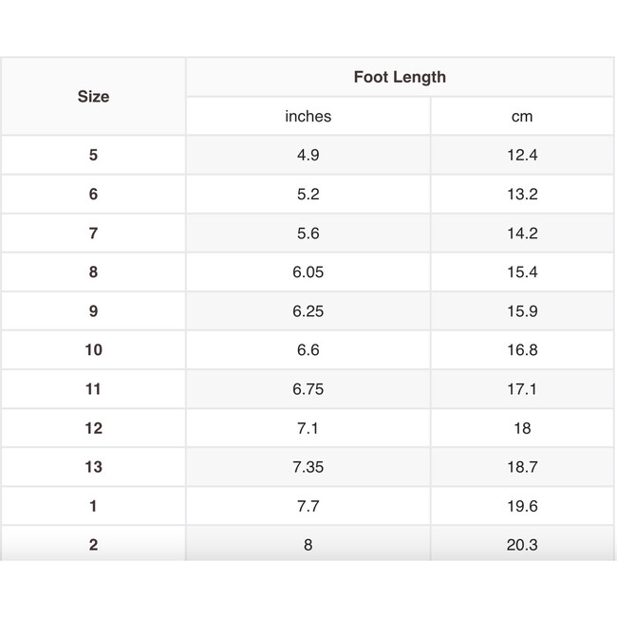Click the 15.9 cm cell
Image resolution: width=617 pixels, height=617 pixels.
click(x=522, y=311)
